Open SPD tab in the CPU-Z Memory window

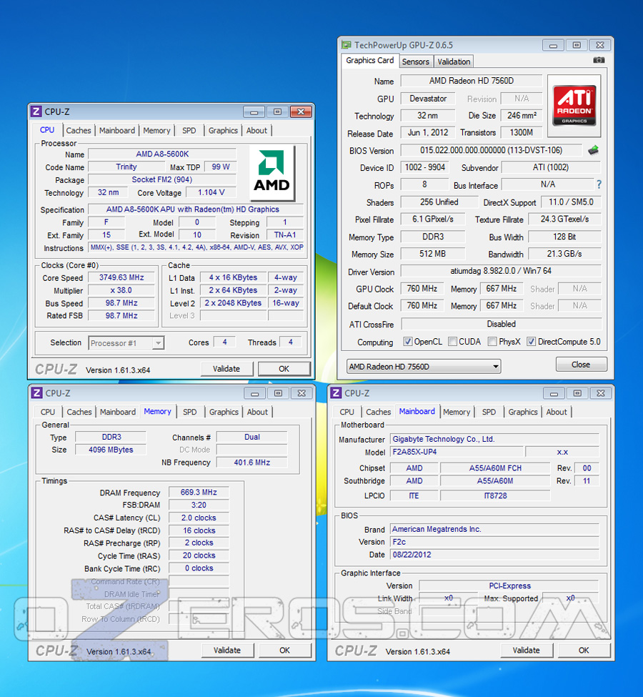pyautogui.click(x=190, y=412)
